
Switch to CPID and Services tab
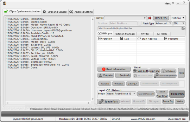pyautogui.click(x=55, y=12)
